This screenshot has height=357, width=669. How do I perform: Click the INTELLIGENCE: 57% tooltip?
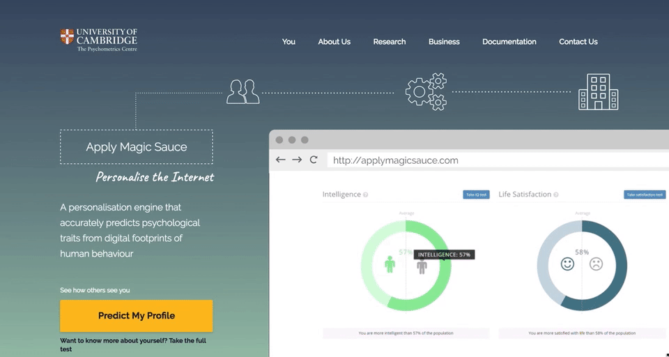[444, 255]
